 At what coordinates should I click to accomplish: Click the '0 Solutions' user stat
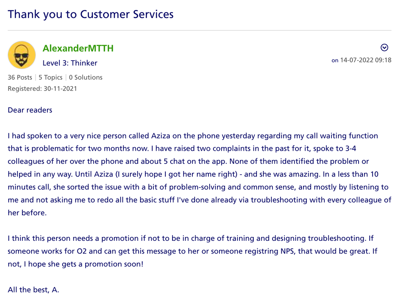[x=86, y=77]
